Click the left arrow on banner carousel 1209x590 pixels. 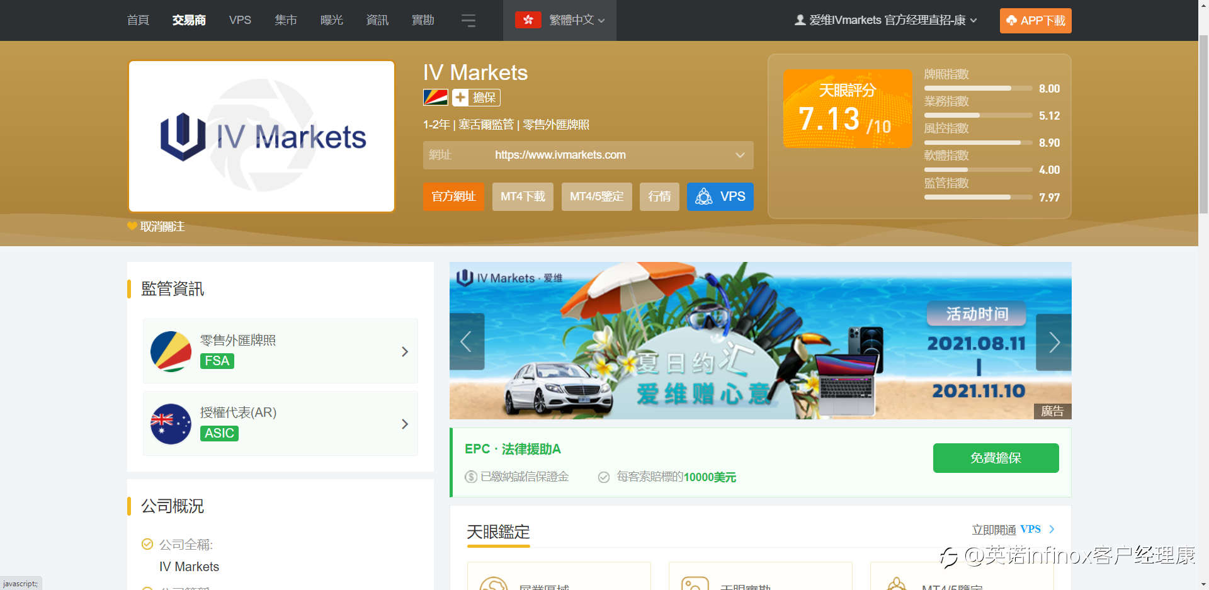[x=467, y=342]
